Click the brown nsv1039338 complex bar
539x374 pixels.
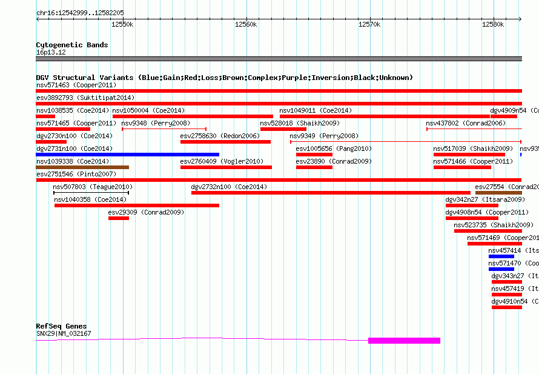click(82, 167)
